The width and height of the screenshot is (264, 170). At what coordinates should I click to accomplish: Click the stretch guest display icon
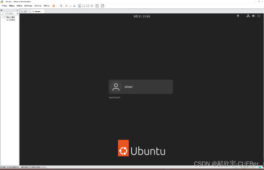click(x=102, y=6)
